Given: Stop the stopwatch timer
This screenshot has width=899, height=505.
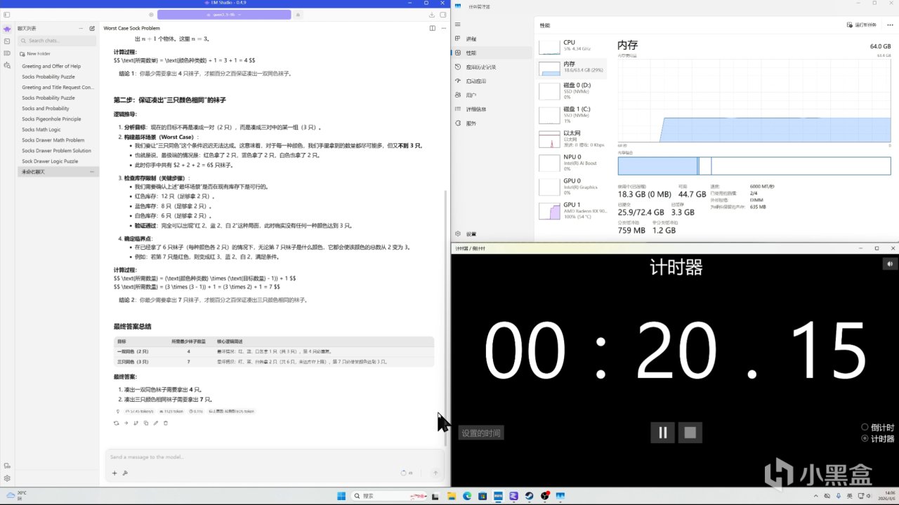Looking at the screenshot, I should [690, 432].
